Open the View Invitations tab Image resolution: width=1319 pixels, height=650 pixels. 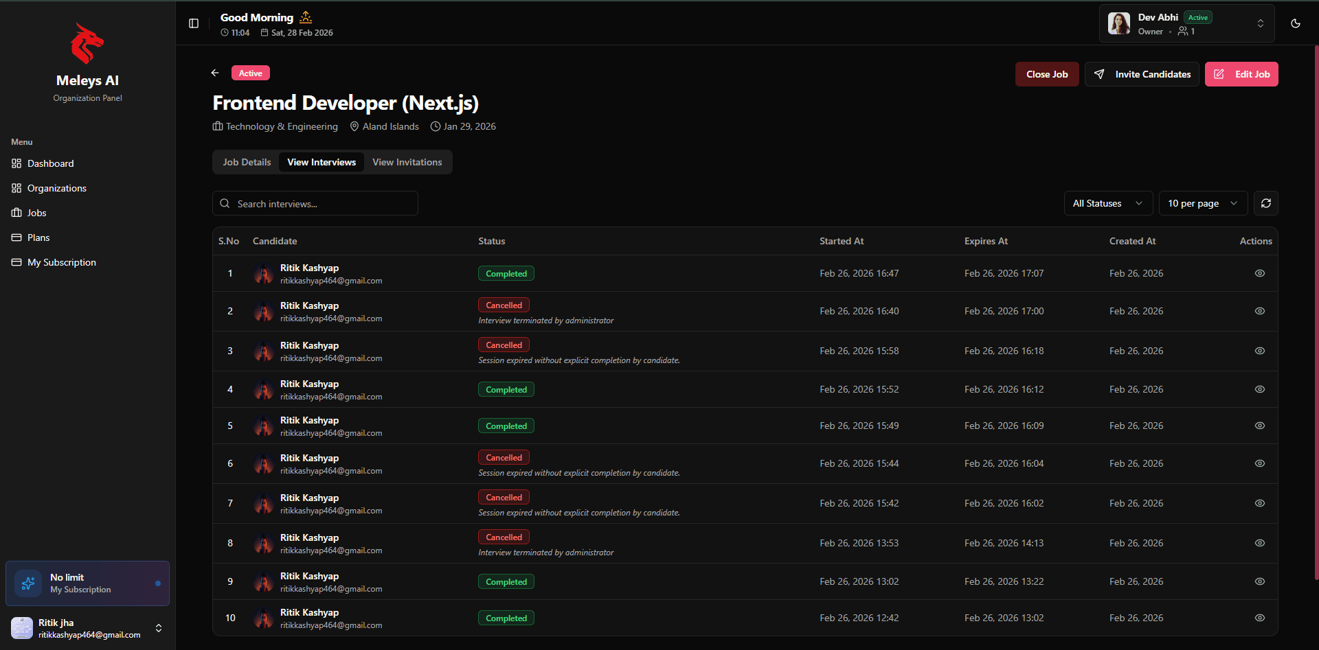point(407,162)
